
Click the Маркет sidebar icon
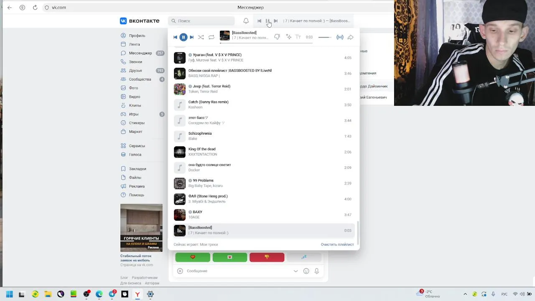123,132
